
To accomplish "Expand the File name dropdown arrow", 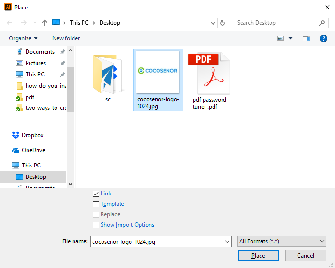I will tap(227, 242).
